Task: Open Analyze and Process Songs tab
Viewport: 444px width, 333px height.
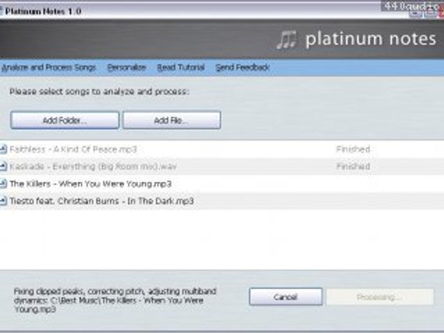Action: click(x=49, y=67)
